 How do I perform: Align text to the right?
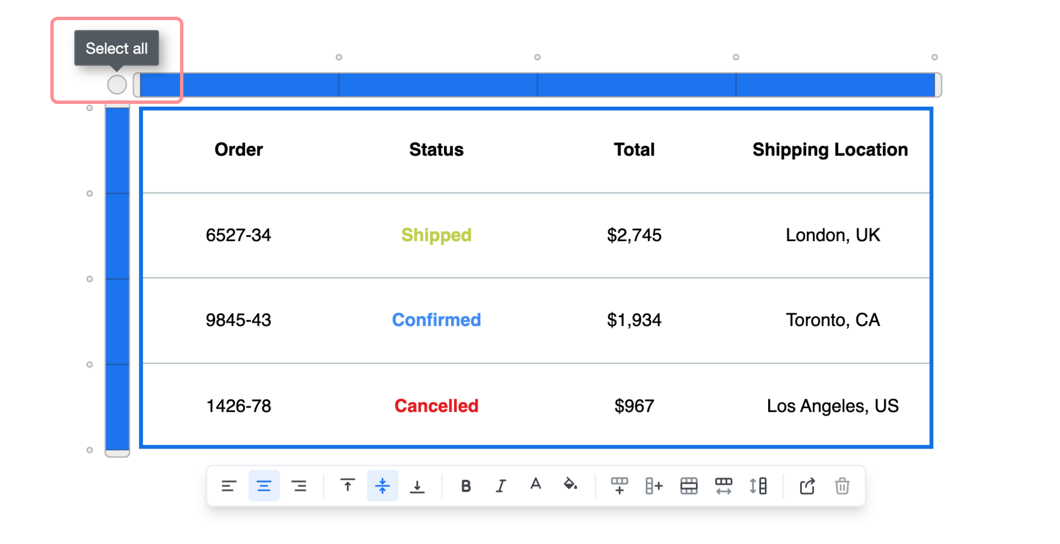[299, 485]
